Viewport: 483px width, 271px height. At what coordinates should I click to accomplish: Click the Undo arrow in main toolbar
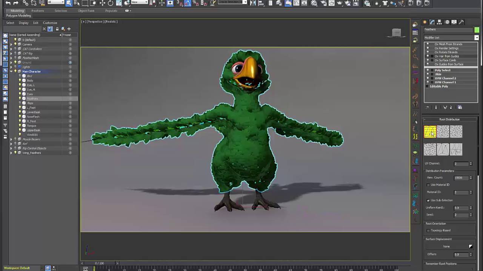(x=8, y=3)
